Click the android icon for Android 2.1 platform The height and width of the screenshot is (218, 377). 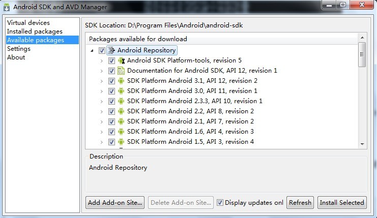[121, 121]
